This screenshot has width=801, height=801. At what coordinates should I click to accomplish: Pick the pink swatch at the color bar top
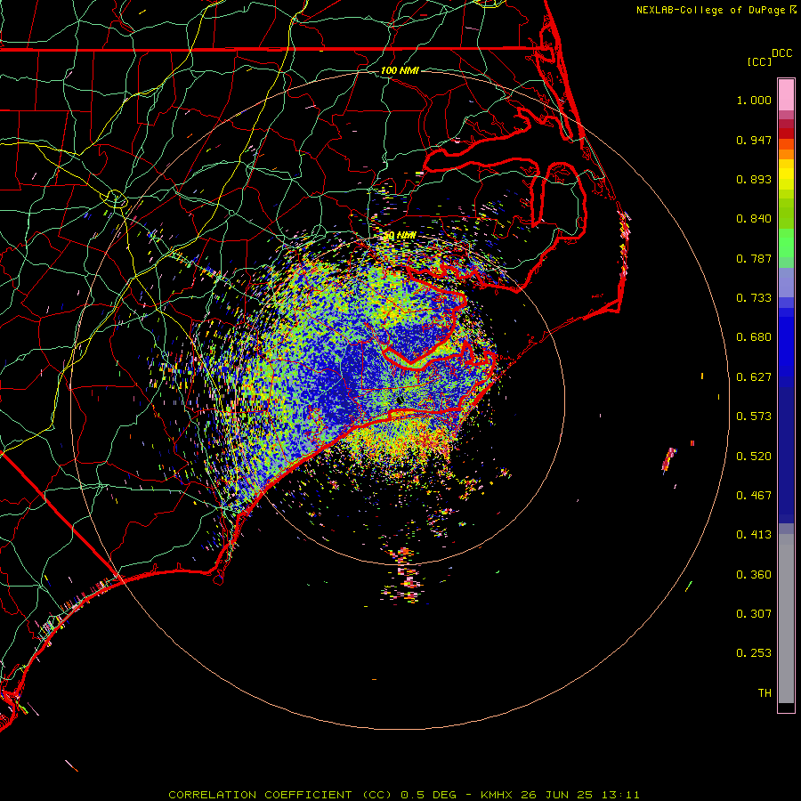pos(786,94)
